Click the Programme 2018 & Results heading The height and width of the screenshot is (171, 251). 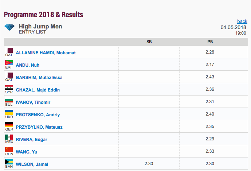click(43, 15)
